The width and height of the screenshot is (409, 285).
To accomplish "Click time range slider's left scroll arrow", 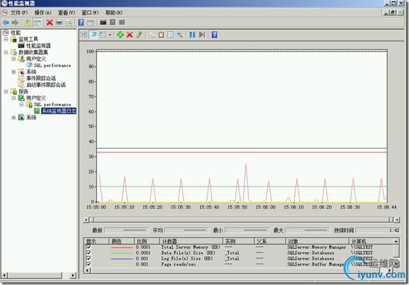I will click(x=86, y=220).
